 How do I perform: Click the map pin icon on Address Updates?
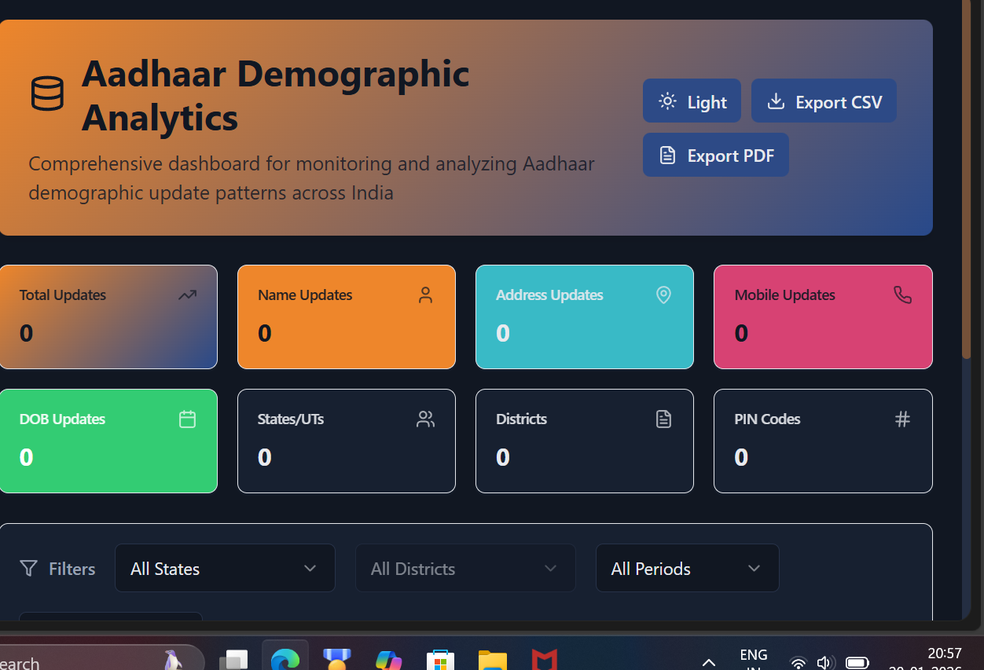click(x=663, y=295)
